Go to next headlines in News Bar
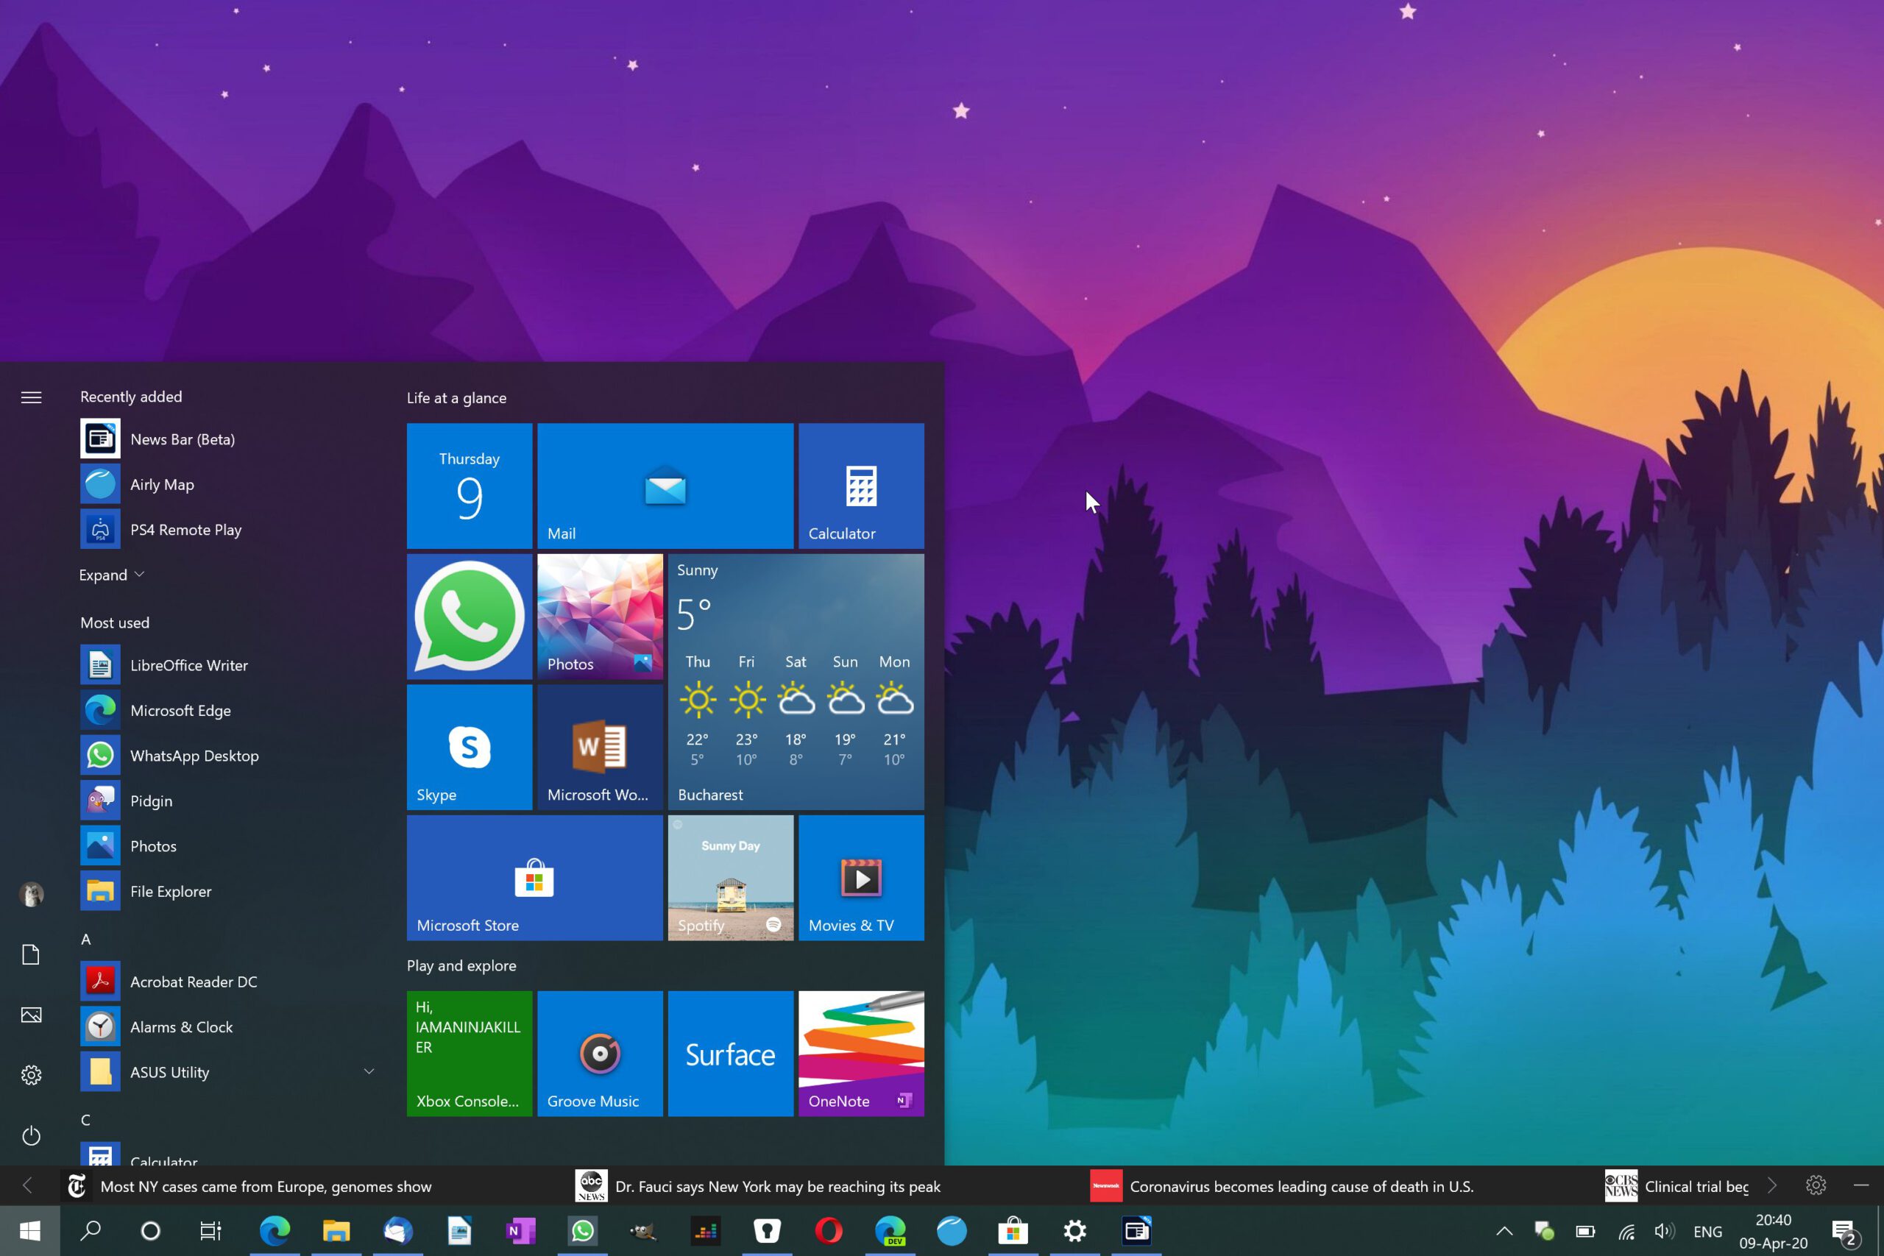The width and height of the screenshot is (1884, 1256). (x=1773, y=1185)
